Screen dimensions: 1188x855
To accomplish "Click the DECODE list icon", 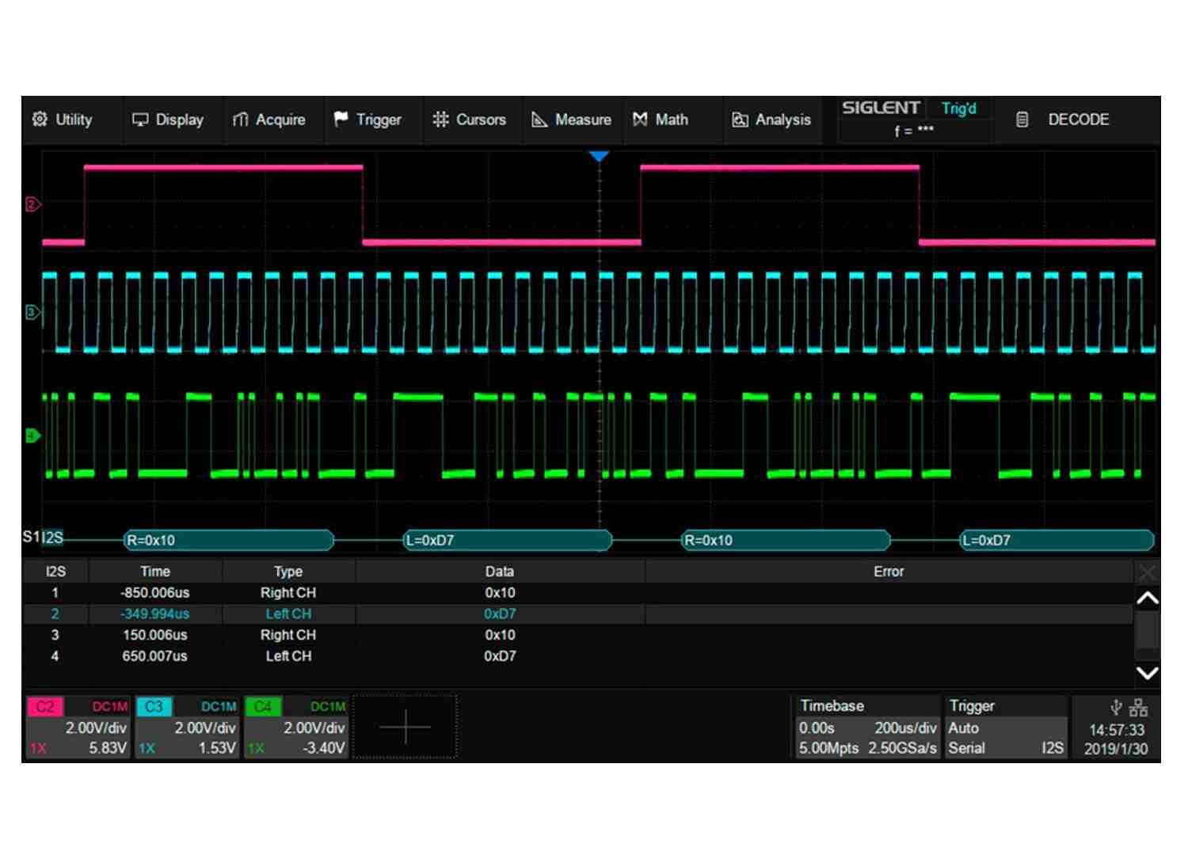I will coord(1022,120).
